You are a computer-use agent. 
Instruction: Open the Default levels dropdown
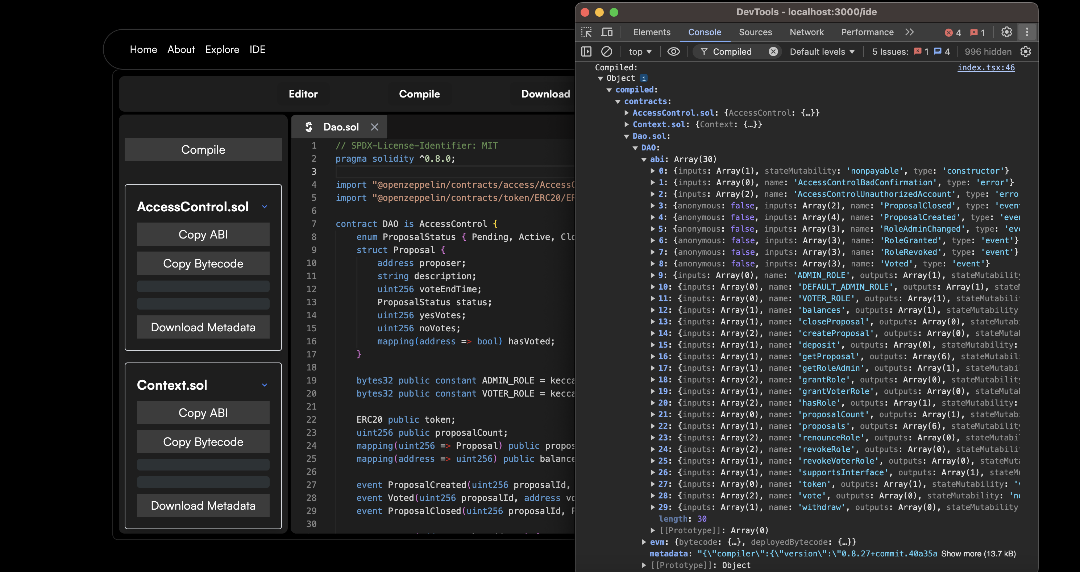tap(822, 51)
